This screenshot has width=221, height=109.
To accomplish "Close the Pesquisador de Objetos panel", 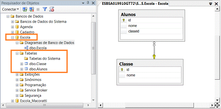I will pyautogui.click(x=93, y=3).
